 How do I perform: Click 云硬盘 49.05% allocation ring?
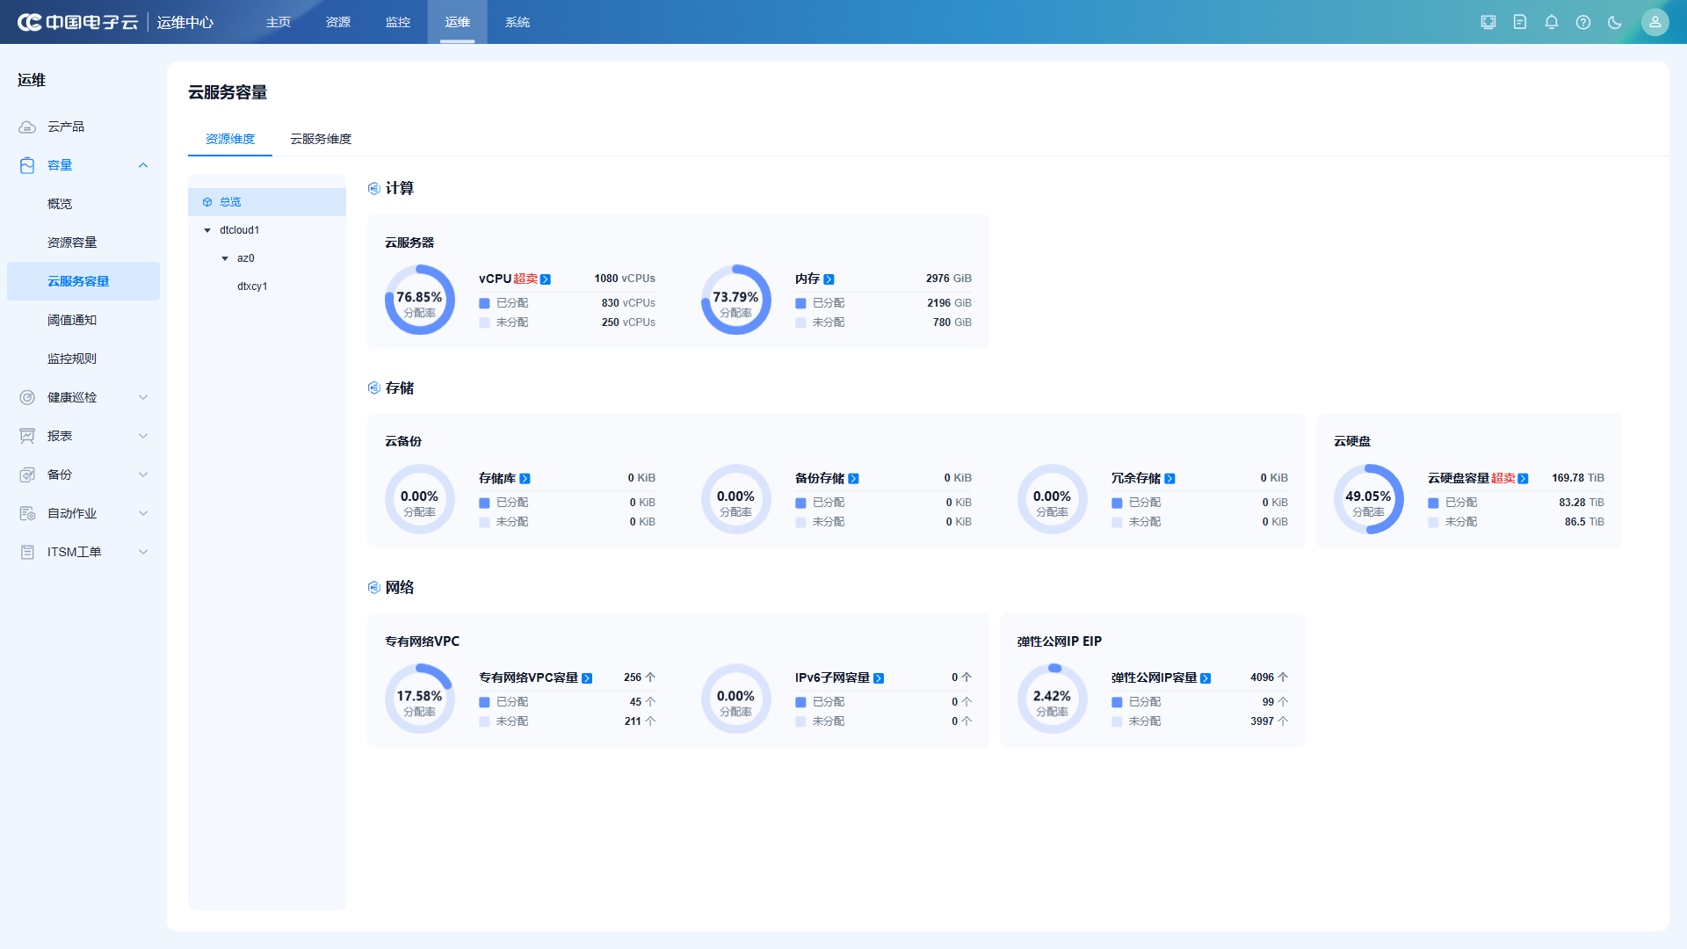(x=1369, y=499)
